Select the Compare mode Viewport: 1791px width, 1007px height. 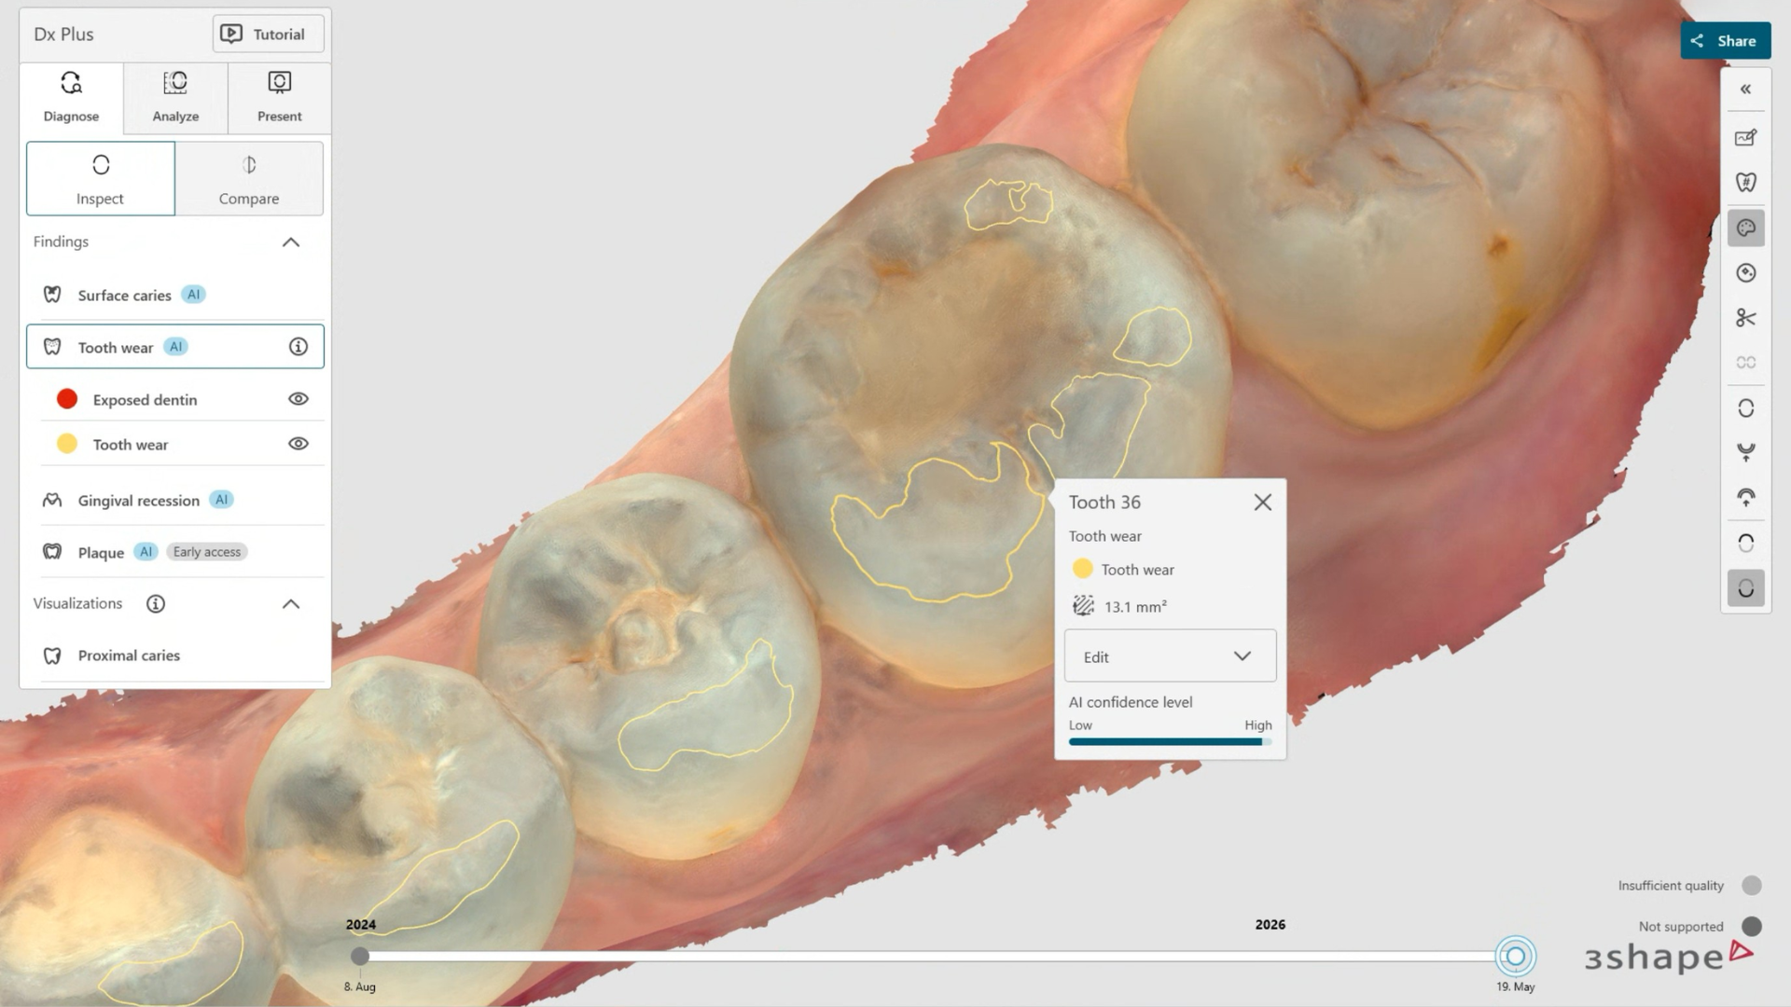click(x=249, y=178)
